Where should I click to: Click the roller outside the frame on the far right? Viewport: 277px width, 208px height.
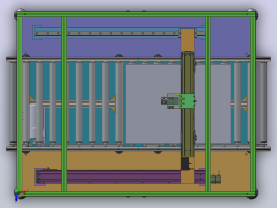tap(264, 102)
